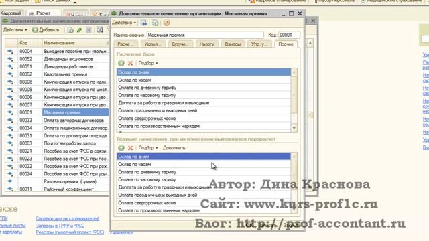Switch to the Взносы tab

(x=233, y=44)
